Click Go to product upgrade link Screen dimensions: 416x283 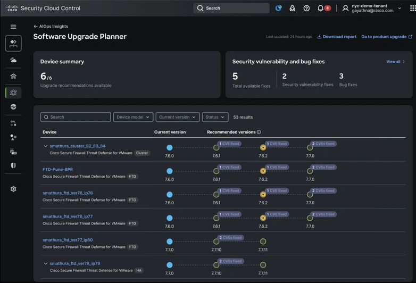[x=384, y=37]
